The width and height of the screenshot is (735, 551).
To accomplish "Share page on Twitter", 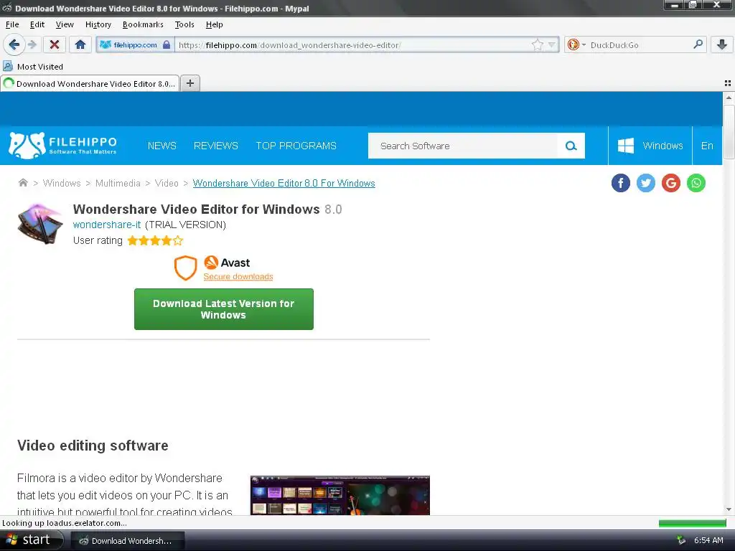I will pyautogui.click(x=645, y=183).
